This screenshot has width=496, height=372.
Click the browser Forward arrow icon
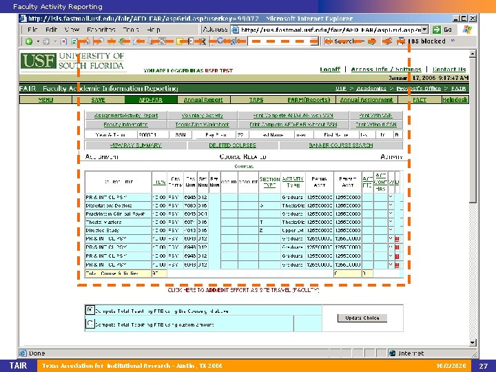pos(46,41)
